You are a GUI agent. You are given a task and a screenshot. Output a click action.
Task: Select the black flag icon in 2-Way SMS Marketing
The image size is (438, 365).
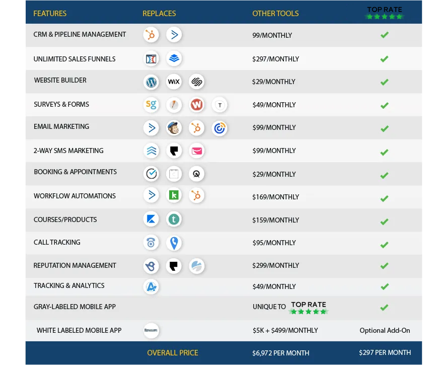pos(174,151)
